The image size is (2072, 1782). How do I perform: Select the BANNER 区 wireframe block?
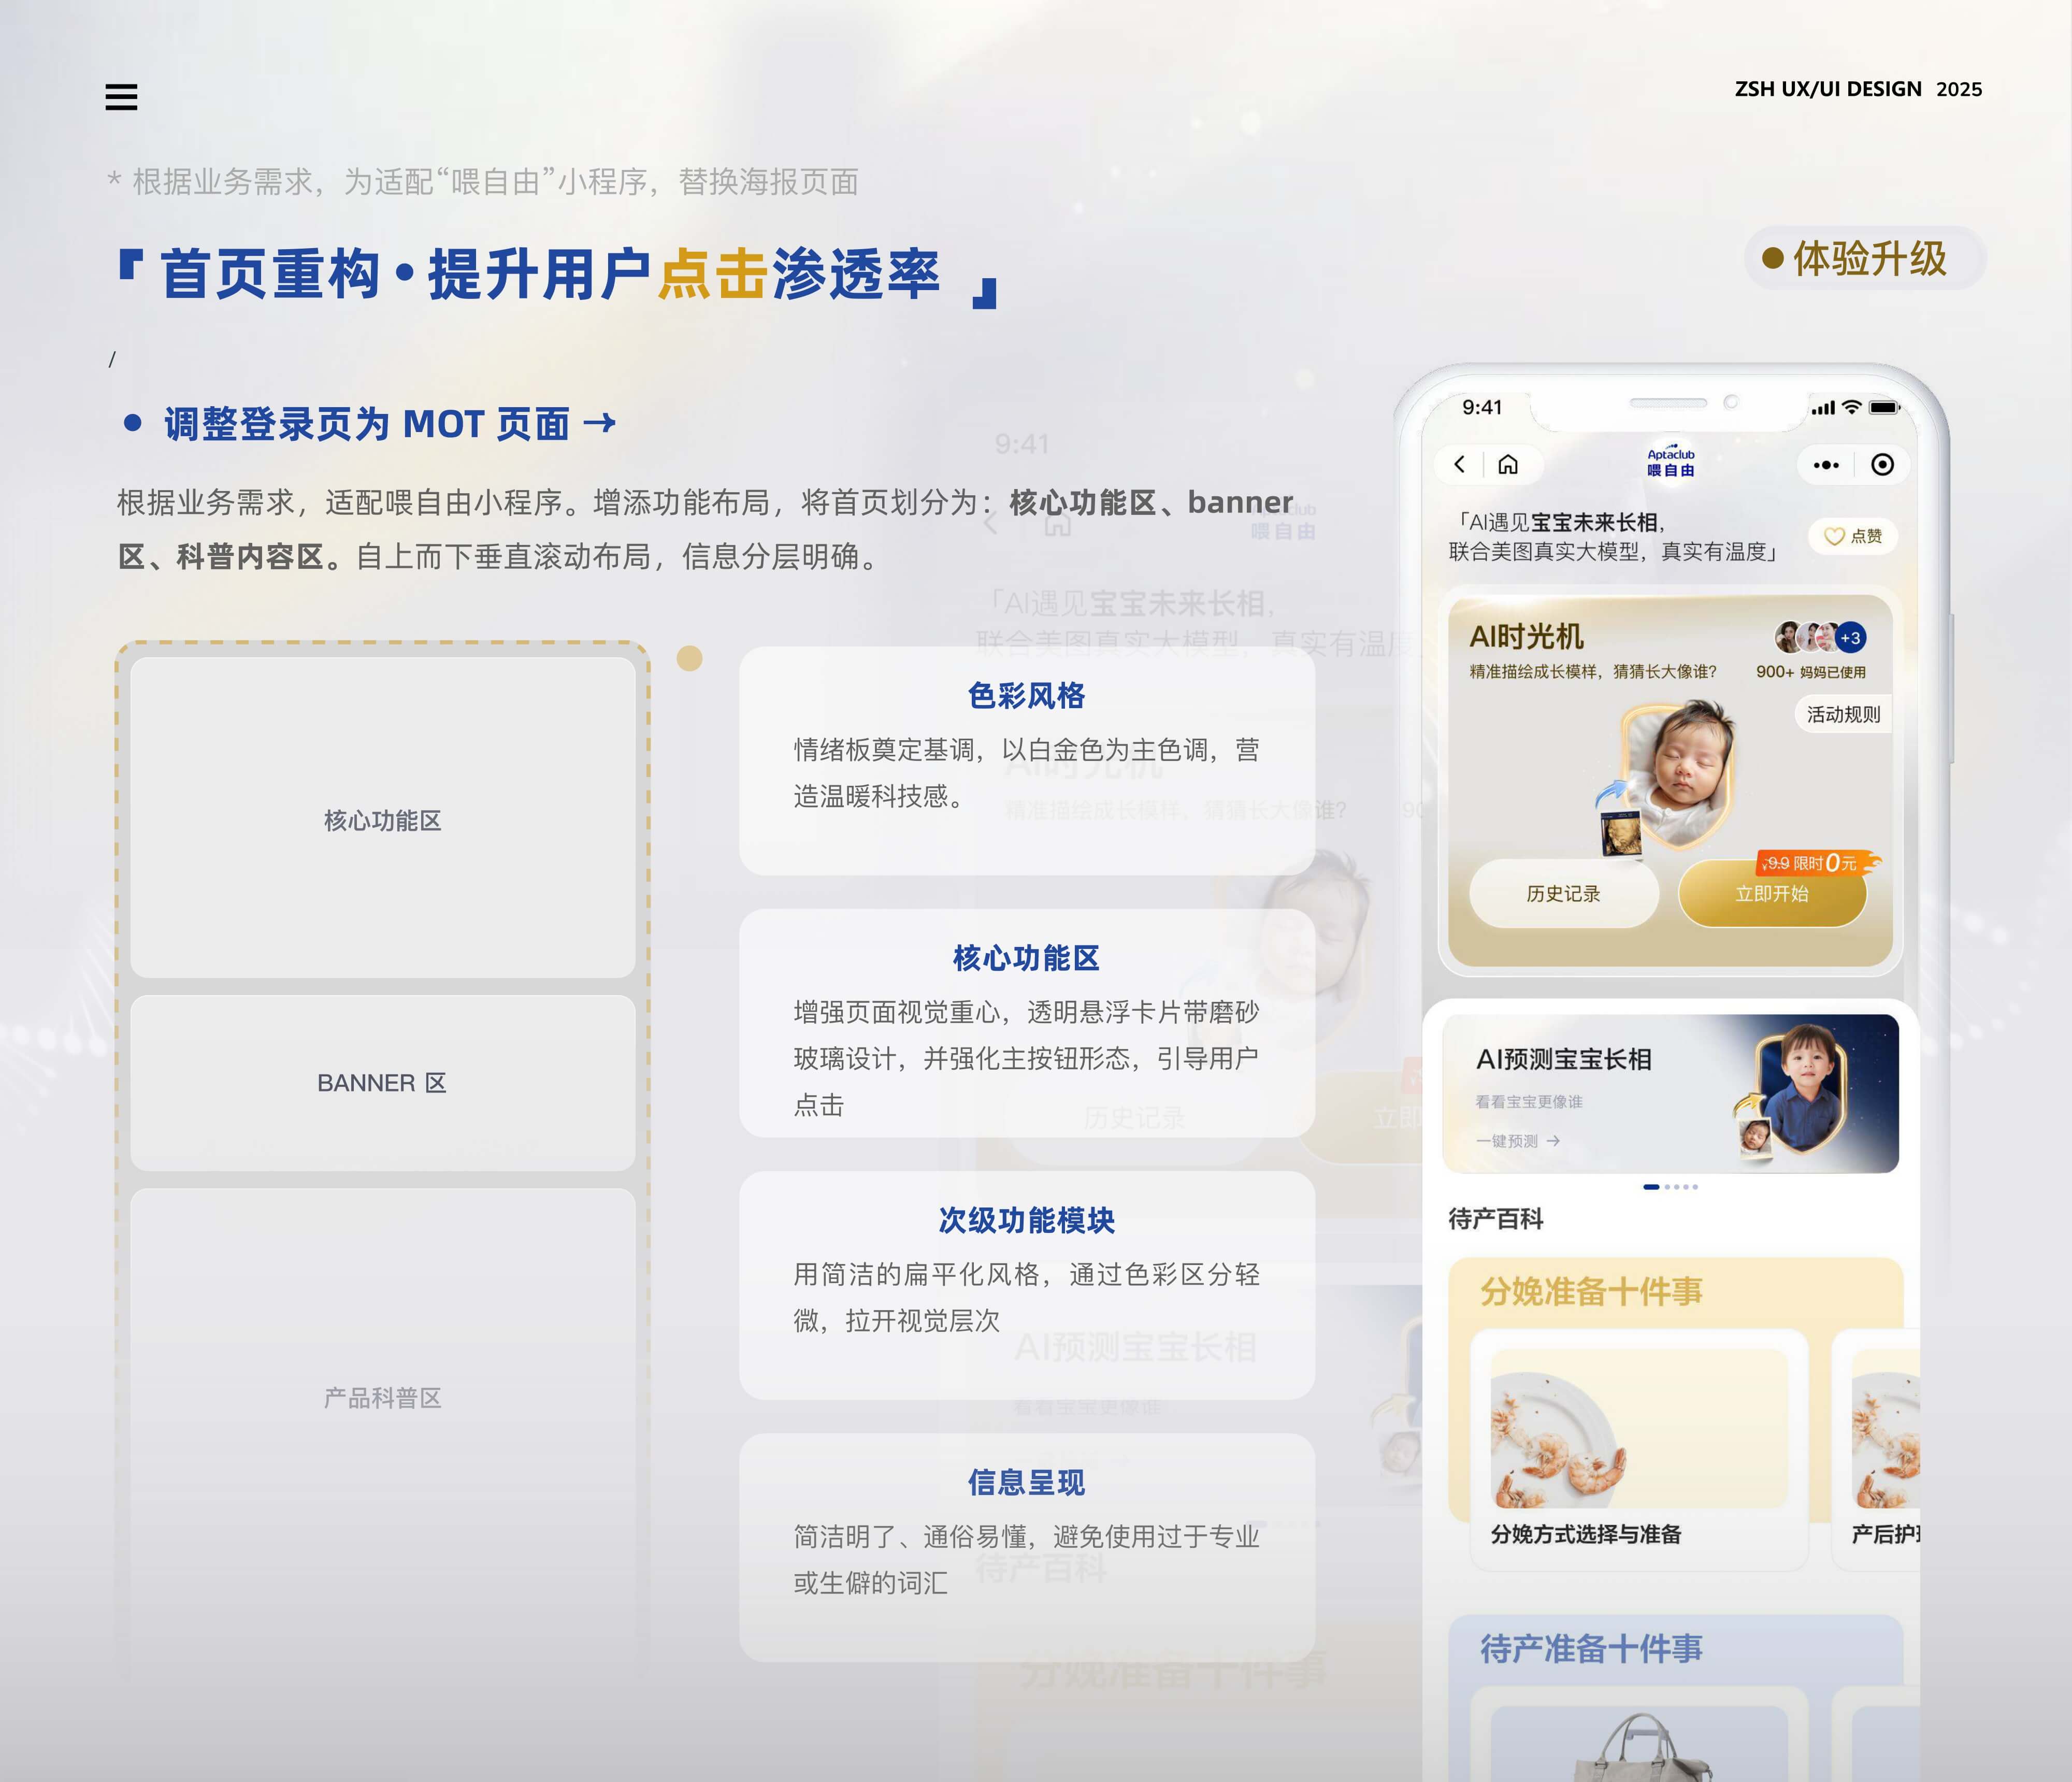tap(383, 1083)
